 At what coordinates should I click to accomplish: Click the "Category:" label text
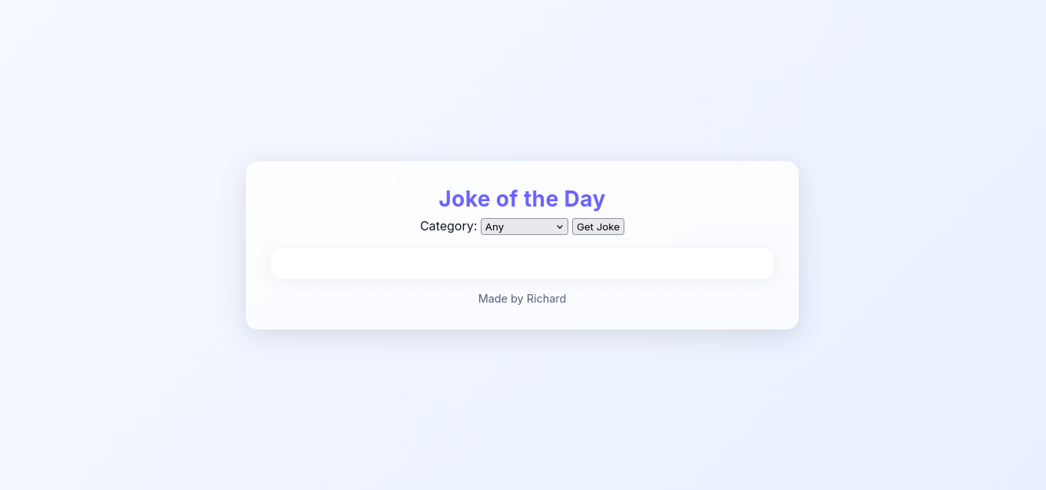449,226
